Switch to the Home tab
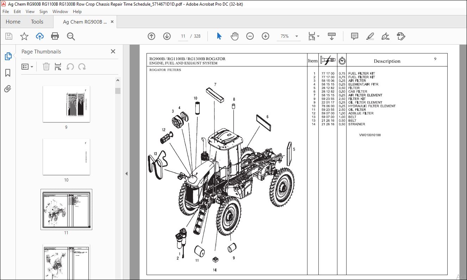This screenshot has height=280, width=467. [13, 22]
